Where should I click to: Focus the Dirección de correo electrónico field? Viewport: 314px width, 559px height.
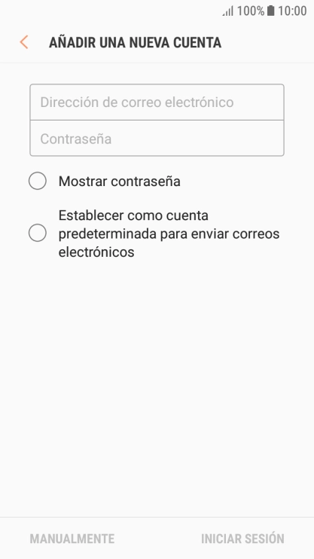157,102
